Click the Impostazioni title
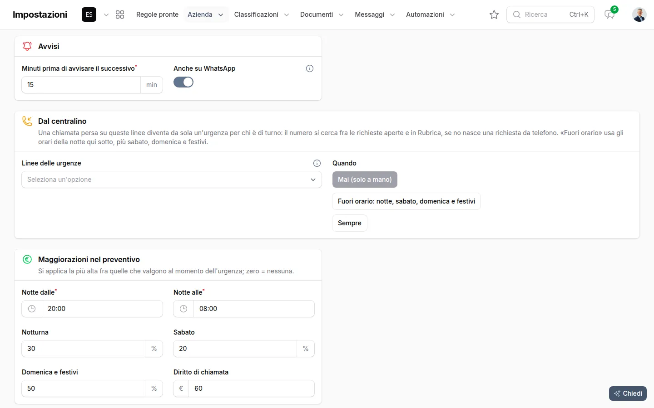Image resolution: width=654 pixels, height=408 pixels. (x=40, y=15)
